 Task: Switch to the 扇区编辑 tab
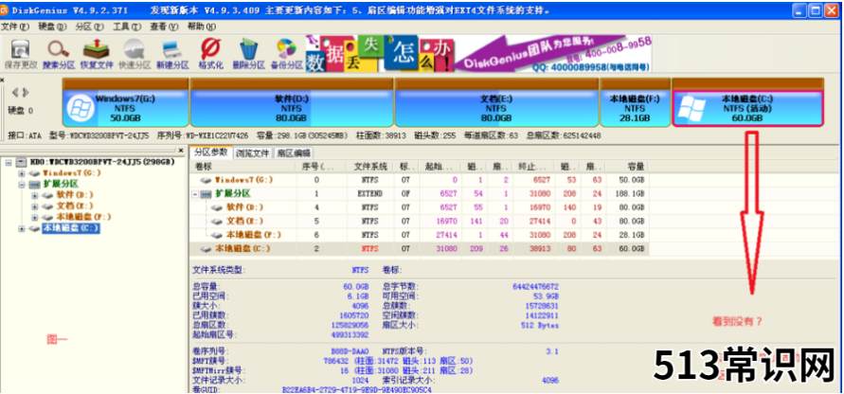point(294,152)
